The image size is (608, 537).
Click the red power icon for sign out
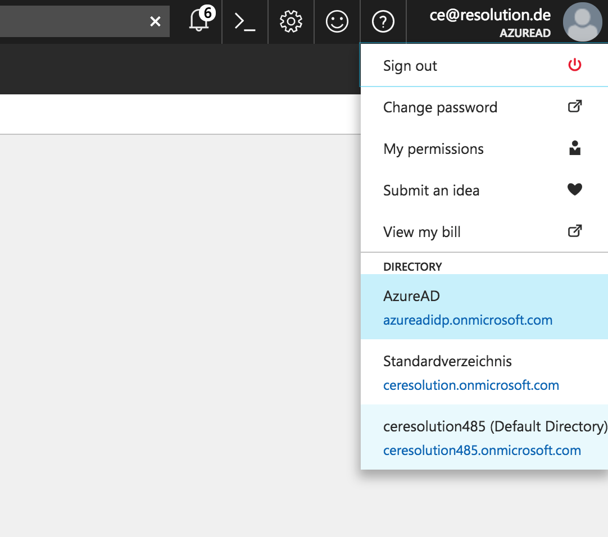point(575,65)
